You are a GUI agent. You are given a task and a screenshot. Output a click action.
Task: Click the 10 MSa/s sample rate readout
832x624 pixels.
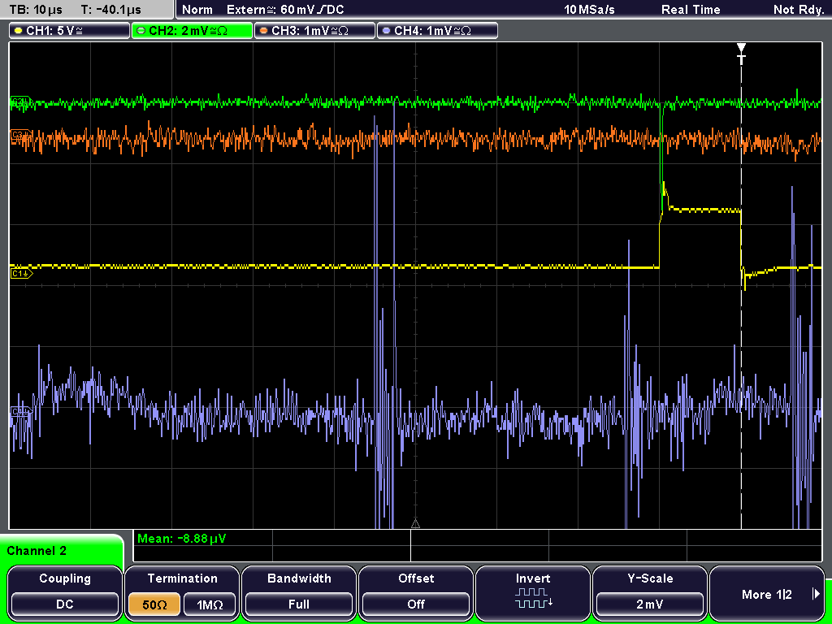point(589,10)
